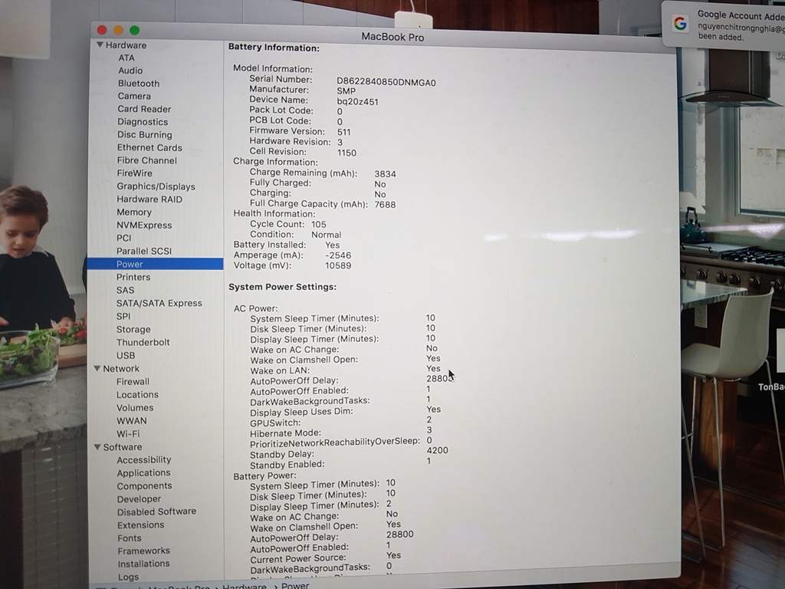The image size is (785, 589).
Task: Click the Google logo in the notification
Action: [x=680, y=23]
